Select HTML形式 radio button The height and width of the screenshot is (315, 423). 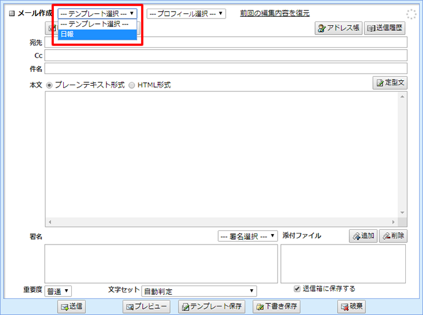132,85
